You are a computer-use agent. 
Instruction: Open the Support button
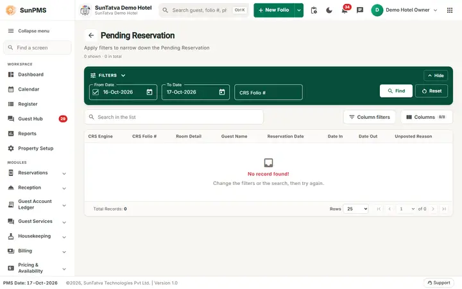[438, 283]
